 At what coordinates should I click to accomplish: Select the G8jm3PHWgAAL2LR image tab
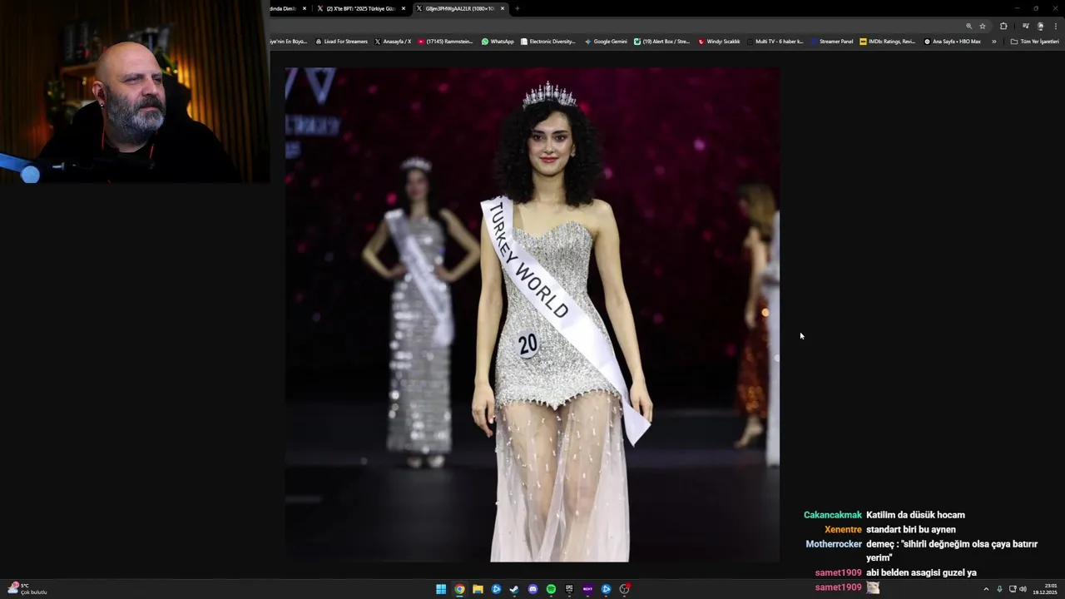tap(460, 8)
